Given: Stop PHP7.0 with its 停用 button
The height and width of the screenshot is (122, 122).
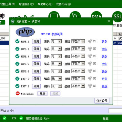Looking at the screenshot, I should [x=36, y=79].
